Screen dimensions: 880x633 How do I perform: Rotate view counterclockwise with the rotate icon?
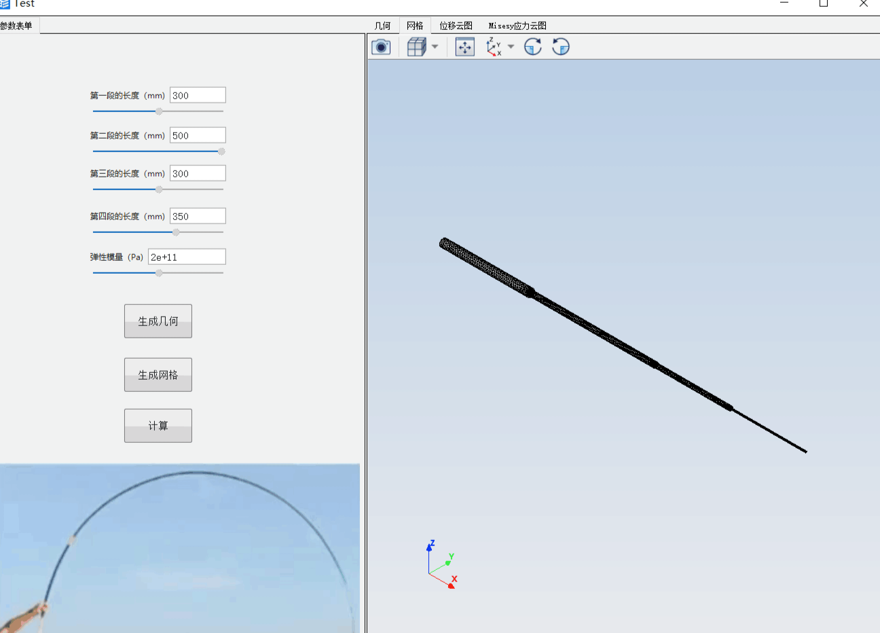click(560, 47)
